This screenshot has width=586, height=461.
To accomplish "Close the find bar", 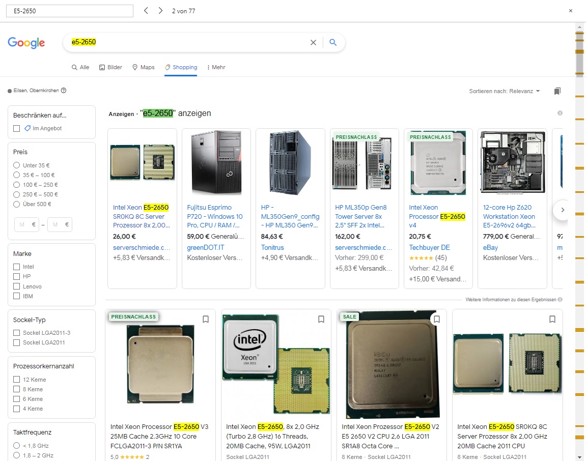I will (x=570, y=11).
